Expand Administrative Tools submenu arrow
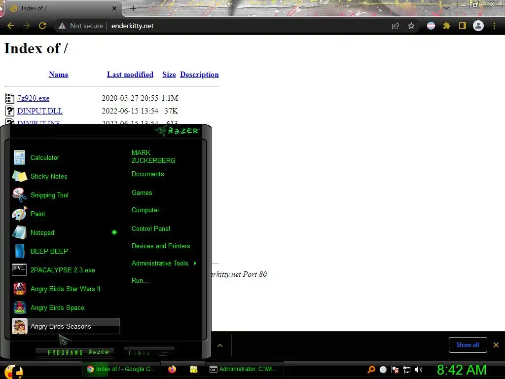The width and height of the screenshot is (505, 379). pyautogui.click(x=195, y=264)
